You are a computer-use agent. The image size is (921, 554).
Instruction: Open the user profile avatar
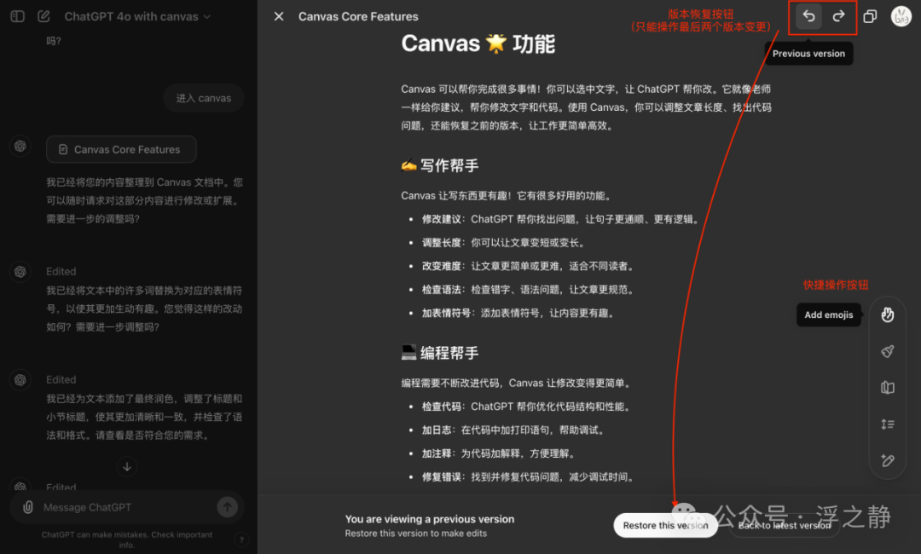pyautogui.click(x=901, y=16)
